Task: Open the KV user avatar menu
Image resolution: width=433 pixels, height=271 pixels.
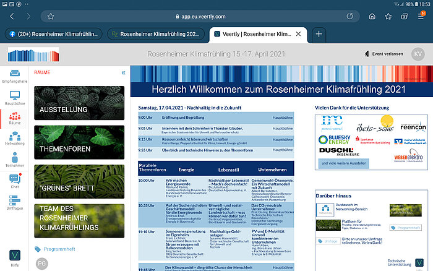Action: pyautogui.click(x=418, y=54)
